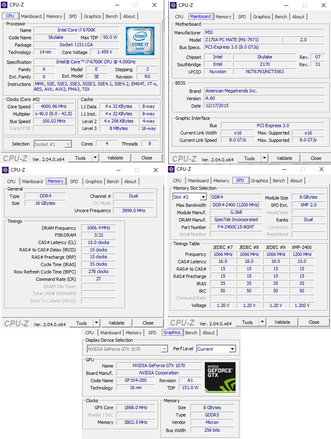Click Validate in the Memory window
331x439 pixels.
(x=116, y=323)
